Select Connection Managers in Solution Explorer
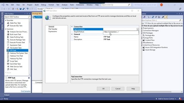Image resolution: width=184 pixels, height=103 pixels. coord(151,31)
